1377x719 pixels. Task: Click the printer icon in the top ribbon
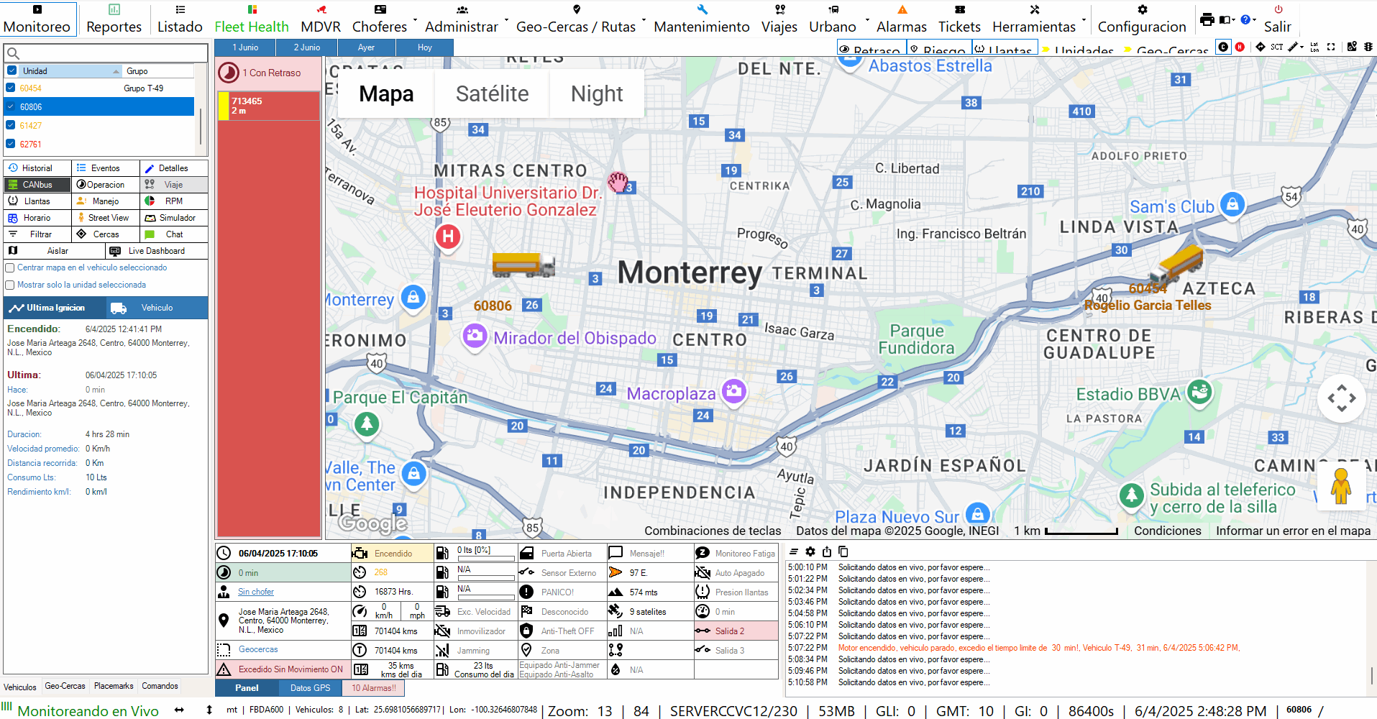click(x=1207, y=19)
